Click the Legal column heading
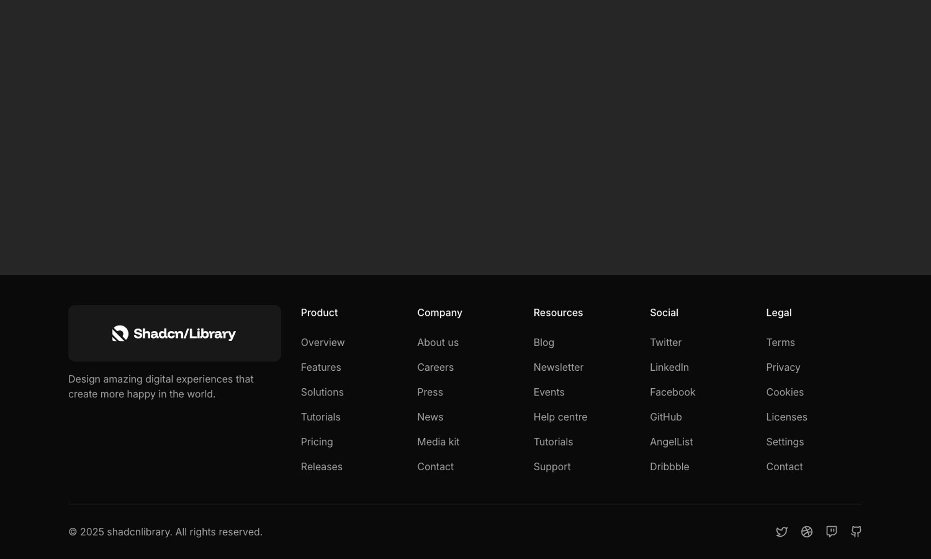This screenshot has height=559, width=931. (779, 313)
